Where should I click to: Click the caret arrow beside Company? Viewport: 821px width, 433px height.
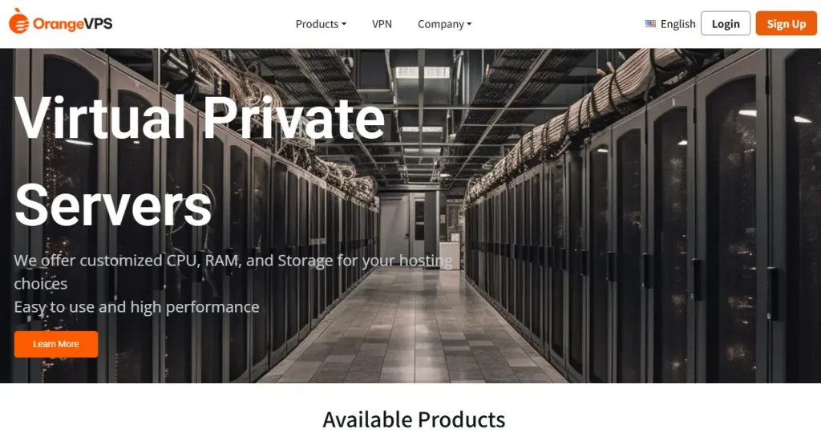tap(469, 24)
